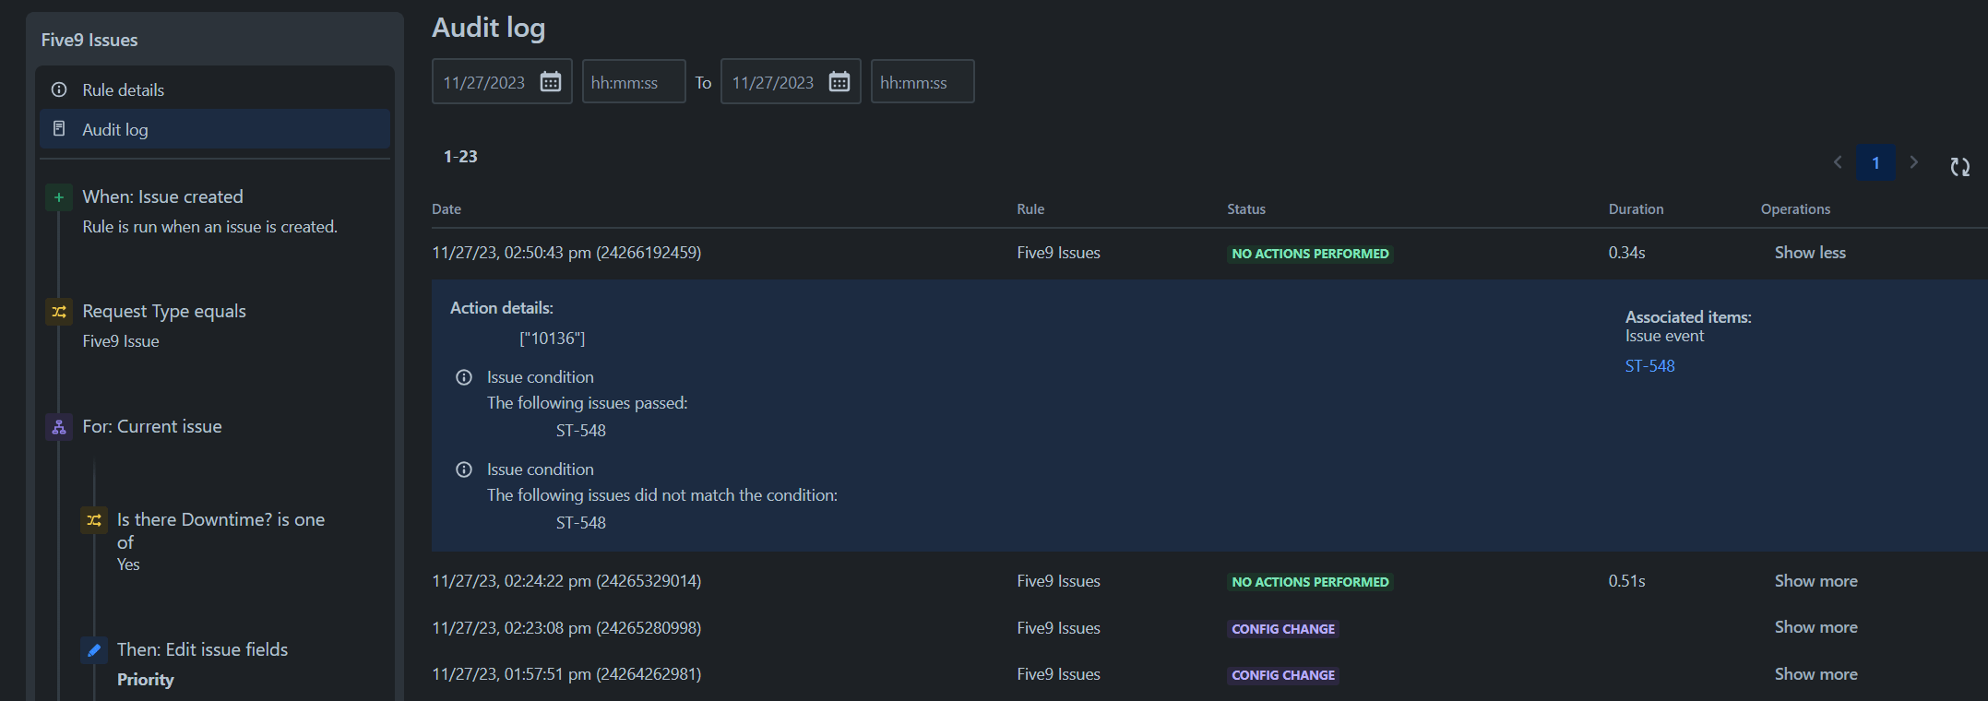Open the end date calendar picker icon

click(839, 82)
